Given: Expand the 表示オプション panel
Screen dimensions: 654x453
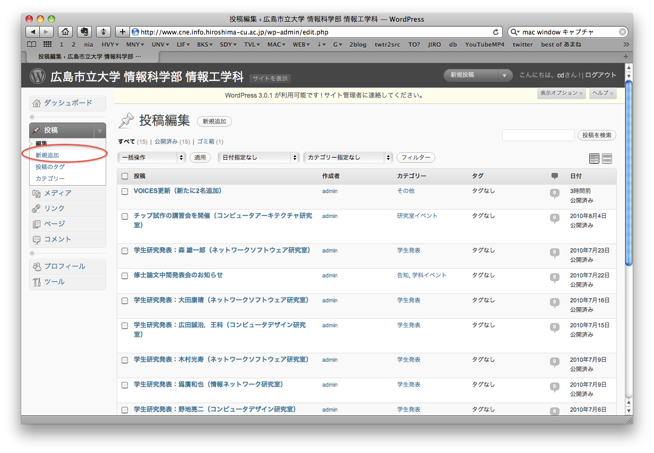Looking at the screenshot, I should click(562, 93).
